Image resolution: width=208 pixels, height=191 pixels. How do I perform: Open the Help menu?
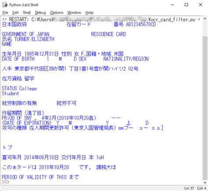point(90,13)
